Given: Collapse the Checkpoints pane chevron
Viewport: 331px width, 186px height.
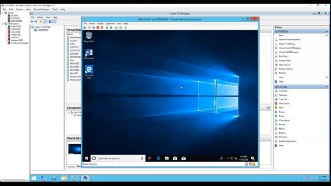Looking at the screenshot, I should [x=268, y=107].
